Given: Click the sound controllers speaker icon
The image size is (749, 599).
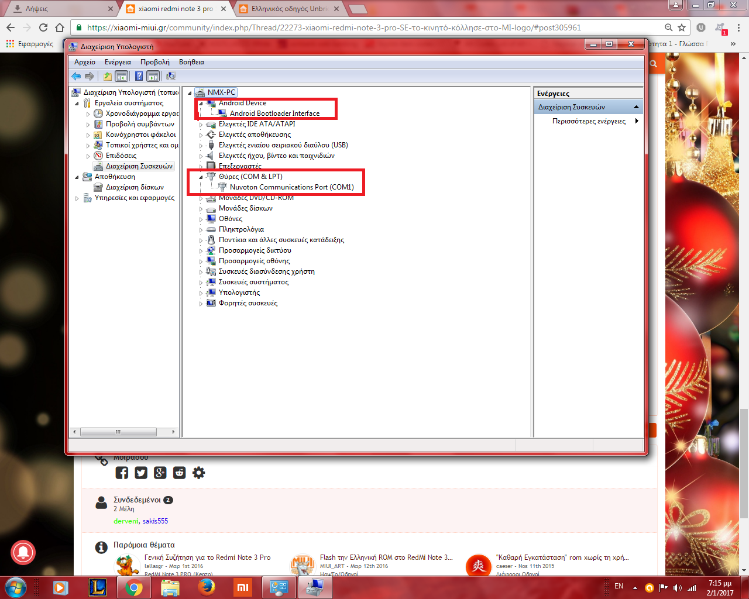Looking at the screenshot, I should (211, 156).
